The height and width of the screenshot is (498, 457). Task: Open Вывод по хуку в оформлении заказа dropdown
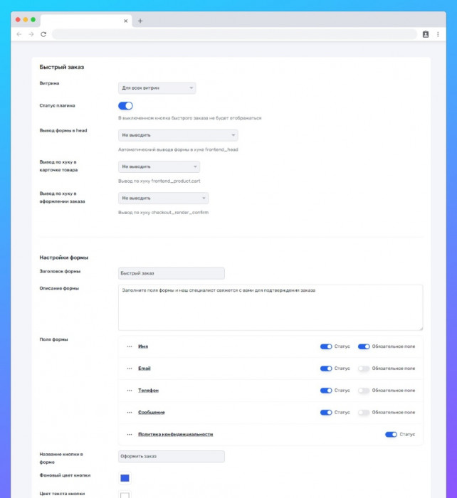[163, 198]
